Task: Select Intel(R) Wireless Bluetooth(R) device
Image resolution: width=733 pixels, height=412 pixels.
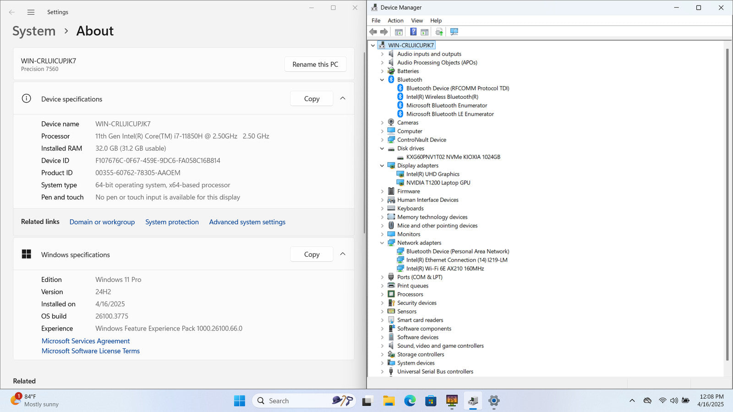Action: (x=442, y=97)
